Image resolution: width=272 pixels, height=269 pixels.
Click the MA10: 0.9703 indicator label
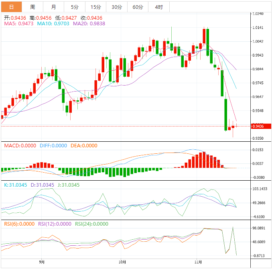click(53, 24)
